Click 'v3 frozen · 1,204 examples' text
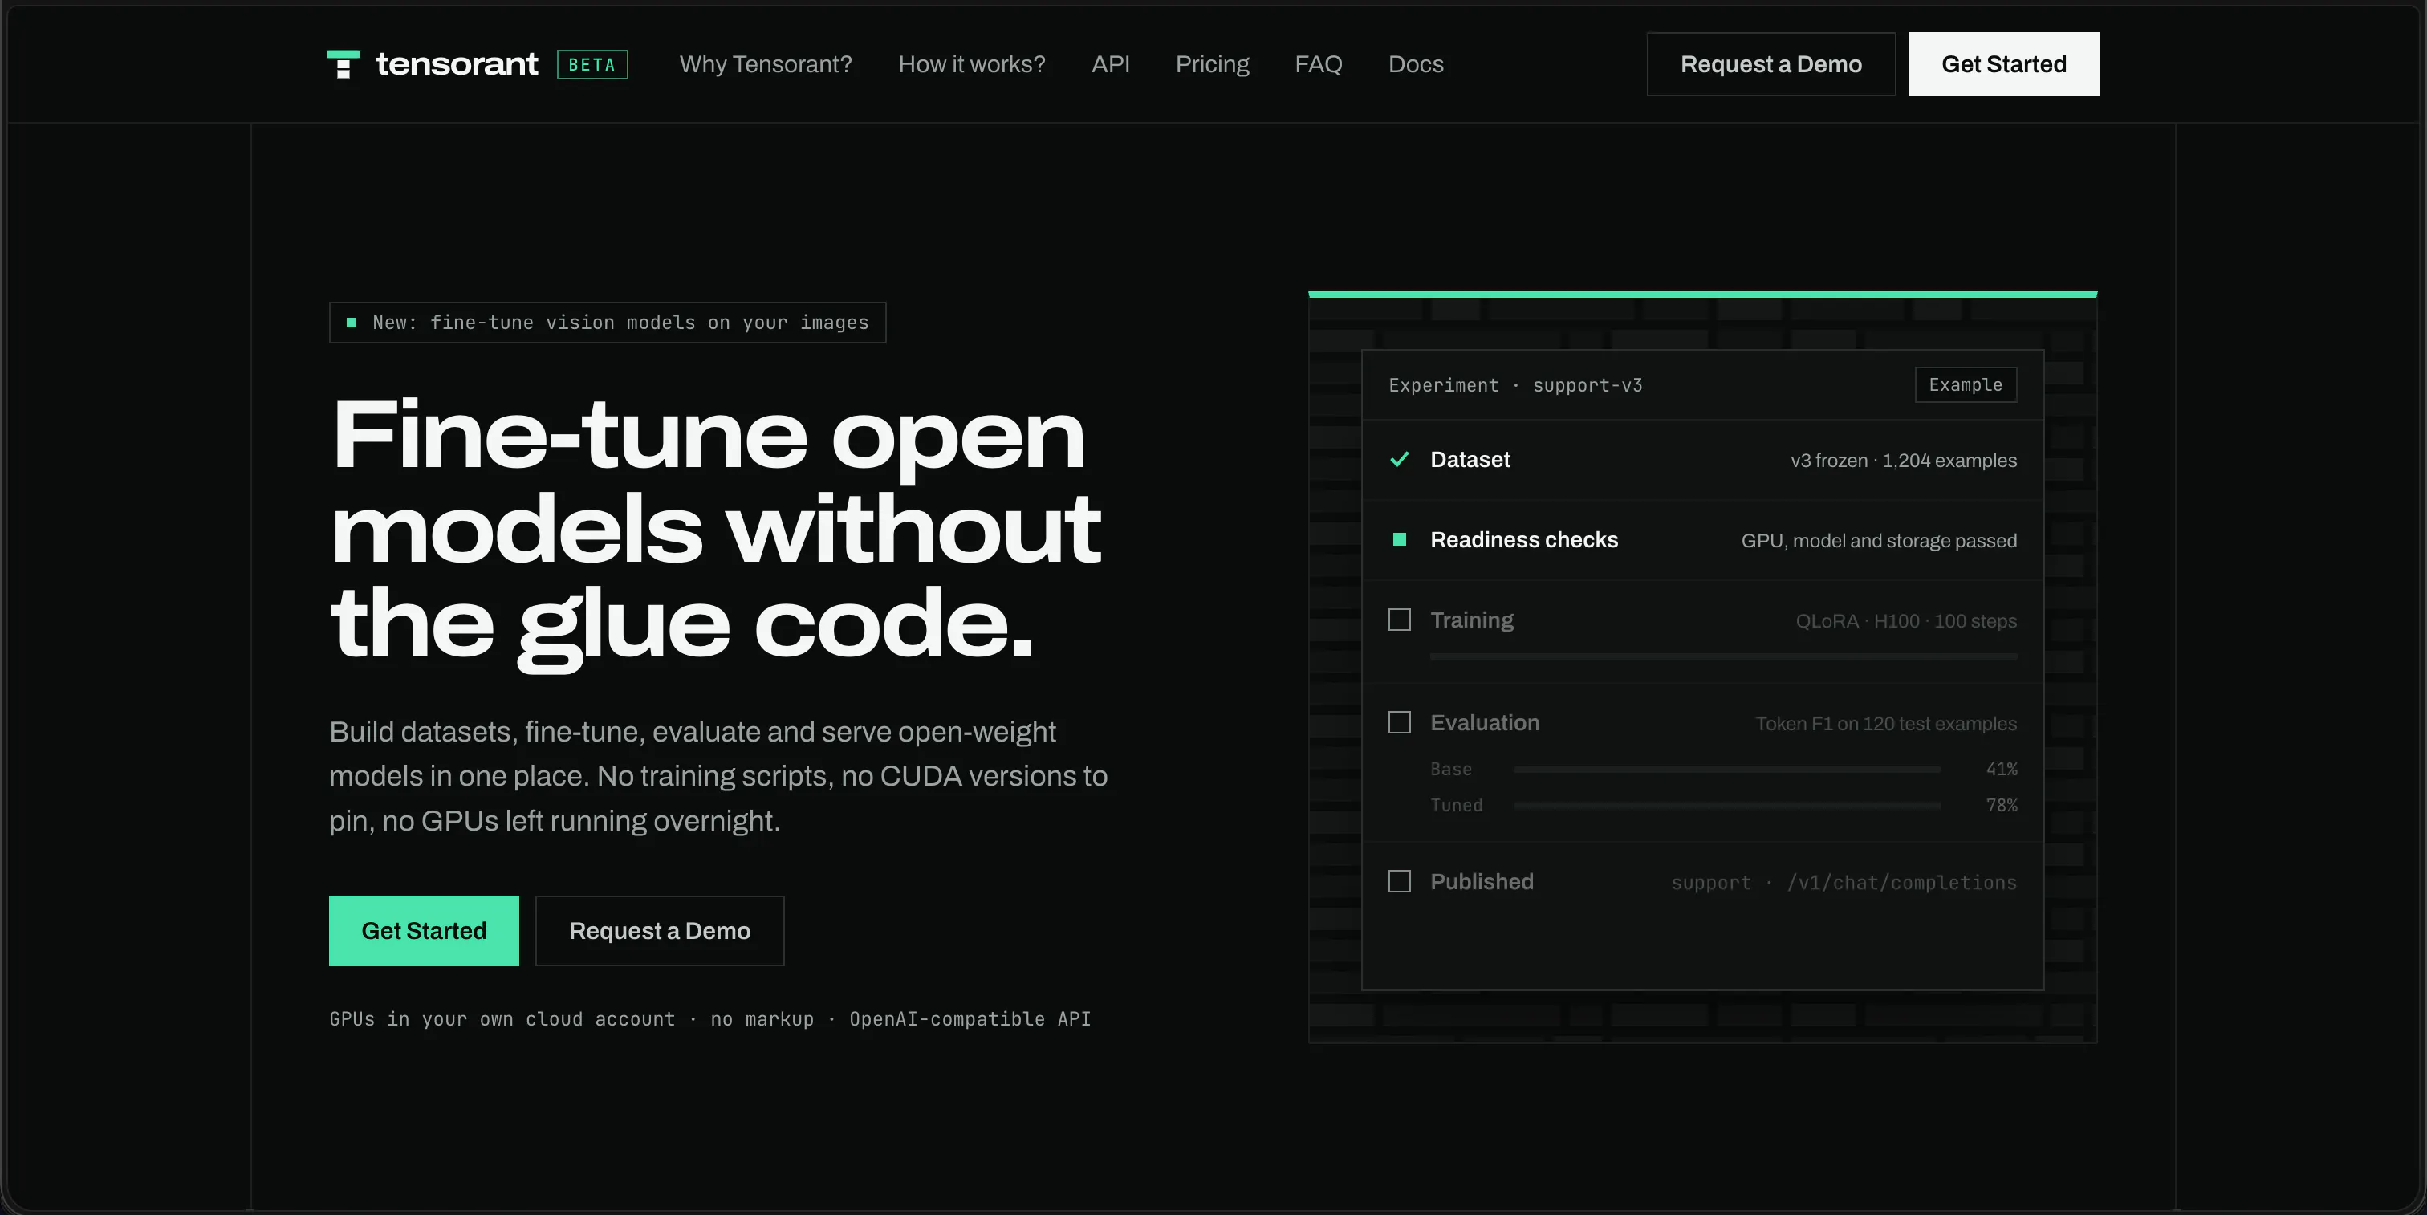Image resolution: width=2427 pixels, height=1215 pixels. 1903,461
